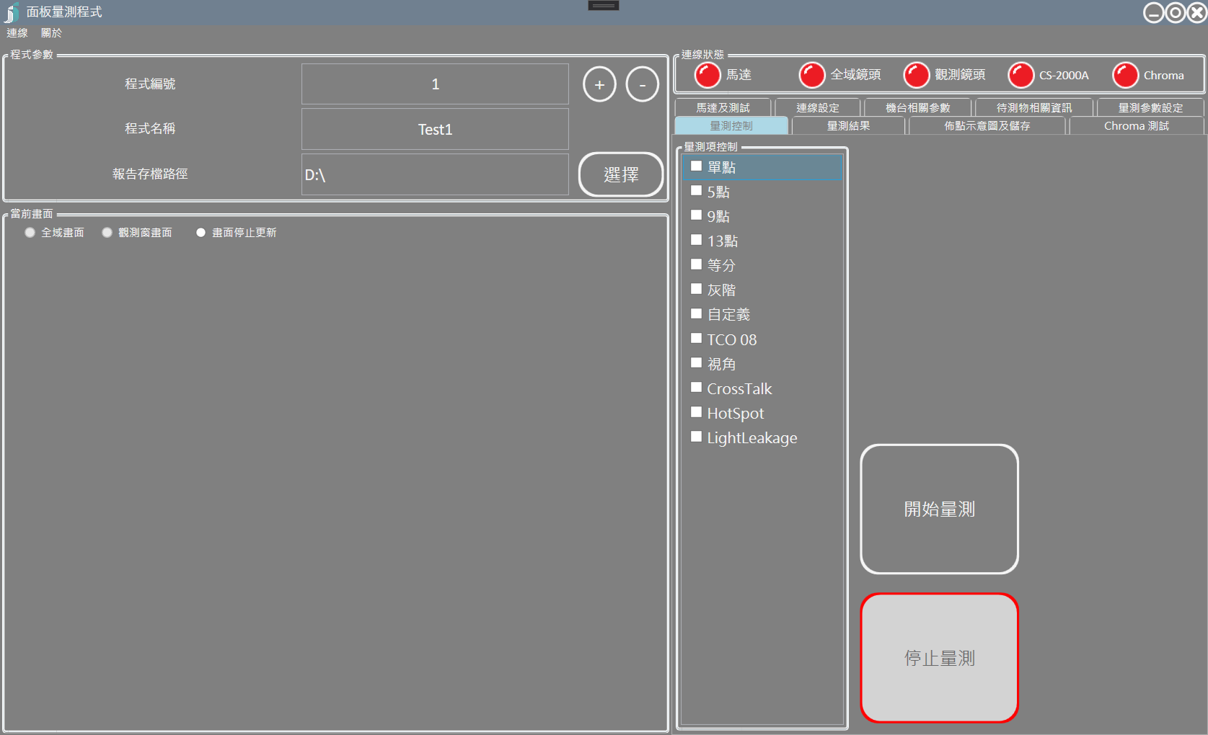This screenshot has height=735, width=1208.
Task: Click the app logo in the title bar
Action: [12, 12]
